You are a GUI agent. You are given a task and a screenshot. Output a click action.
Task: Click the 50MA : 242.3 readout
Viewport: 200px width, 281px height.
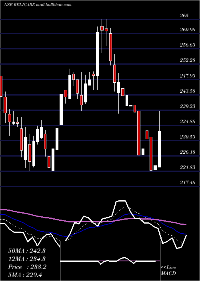click(x=27, y=251)
